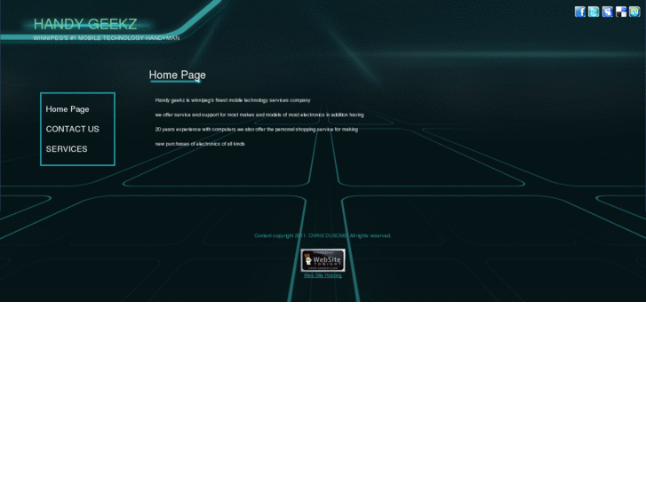Click the WebSite Tonight powered-by badge
Viewport: 646px width, 484px height.
click(x=323, y=260)
